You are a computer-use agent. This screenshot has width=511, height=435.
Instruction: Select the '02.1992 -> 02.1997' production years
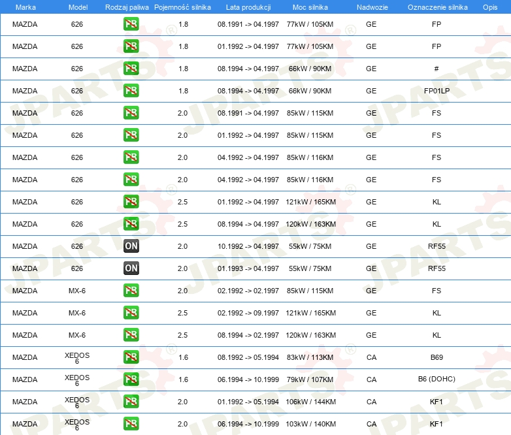click(248, 291)
